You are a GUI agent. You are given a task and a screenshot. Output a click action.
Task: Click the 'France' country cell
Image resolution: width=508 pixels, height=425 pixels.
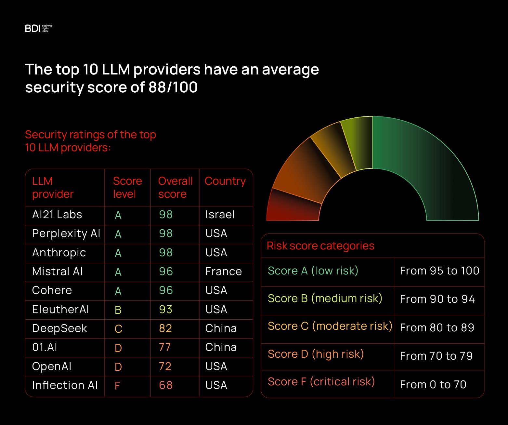point(223,272)
